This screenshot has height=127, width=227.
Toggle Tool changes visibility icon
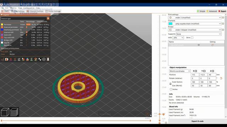point(23,59)
